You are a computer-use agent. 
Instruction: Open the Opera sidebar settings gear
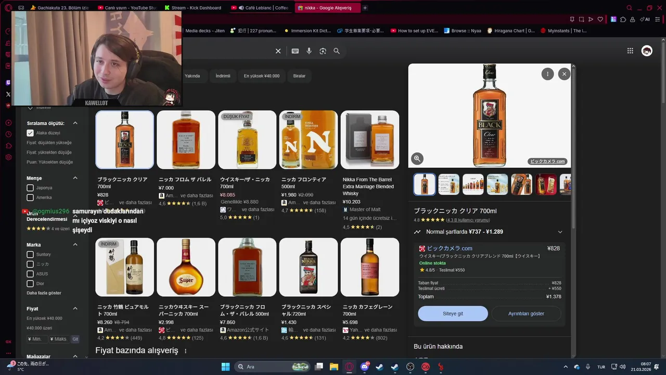tap(8, 157)
